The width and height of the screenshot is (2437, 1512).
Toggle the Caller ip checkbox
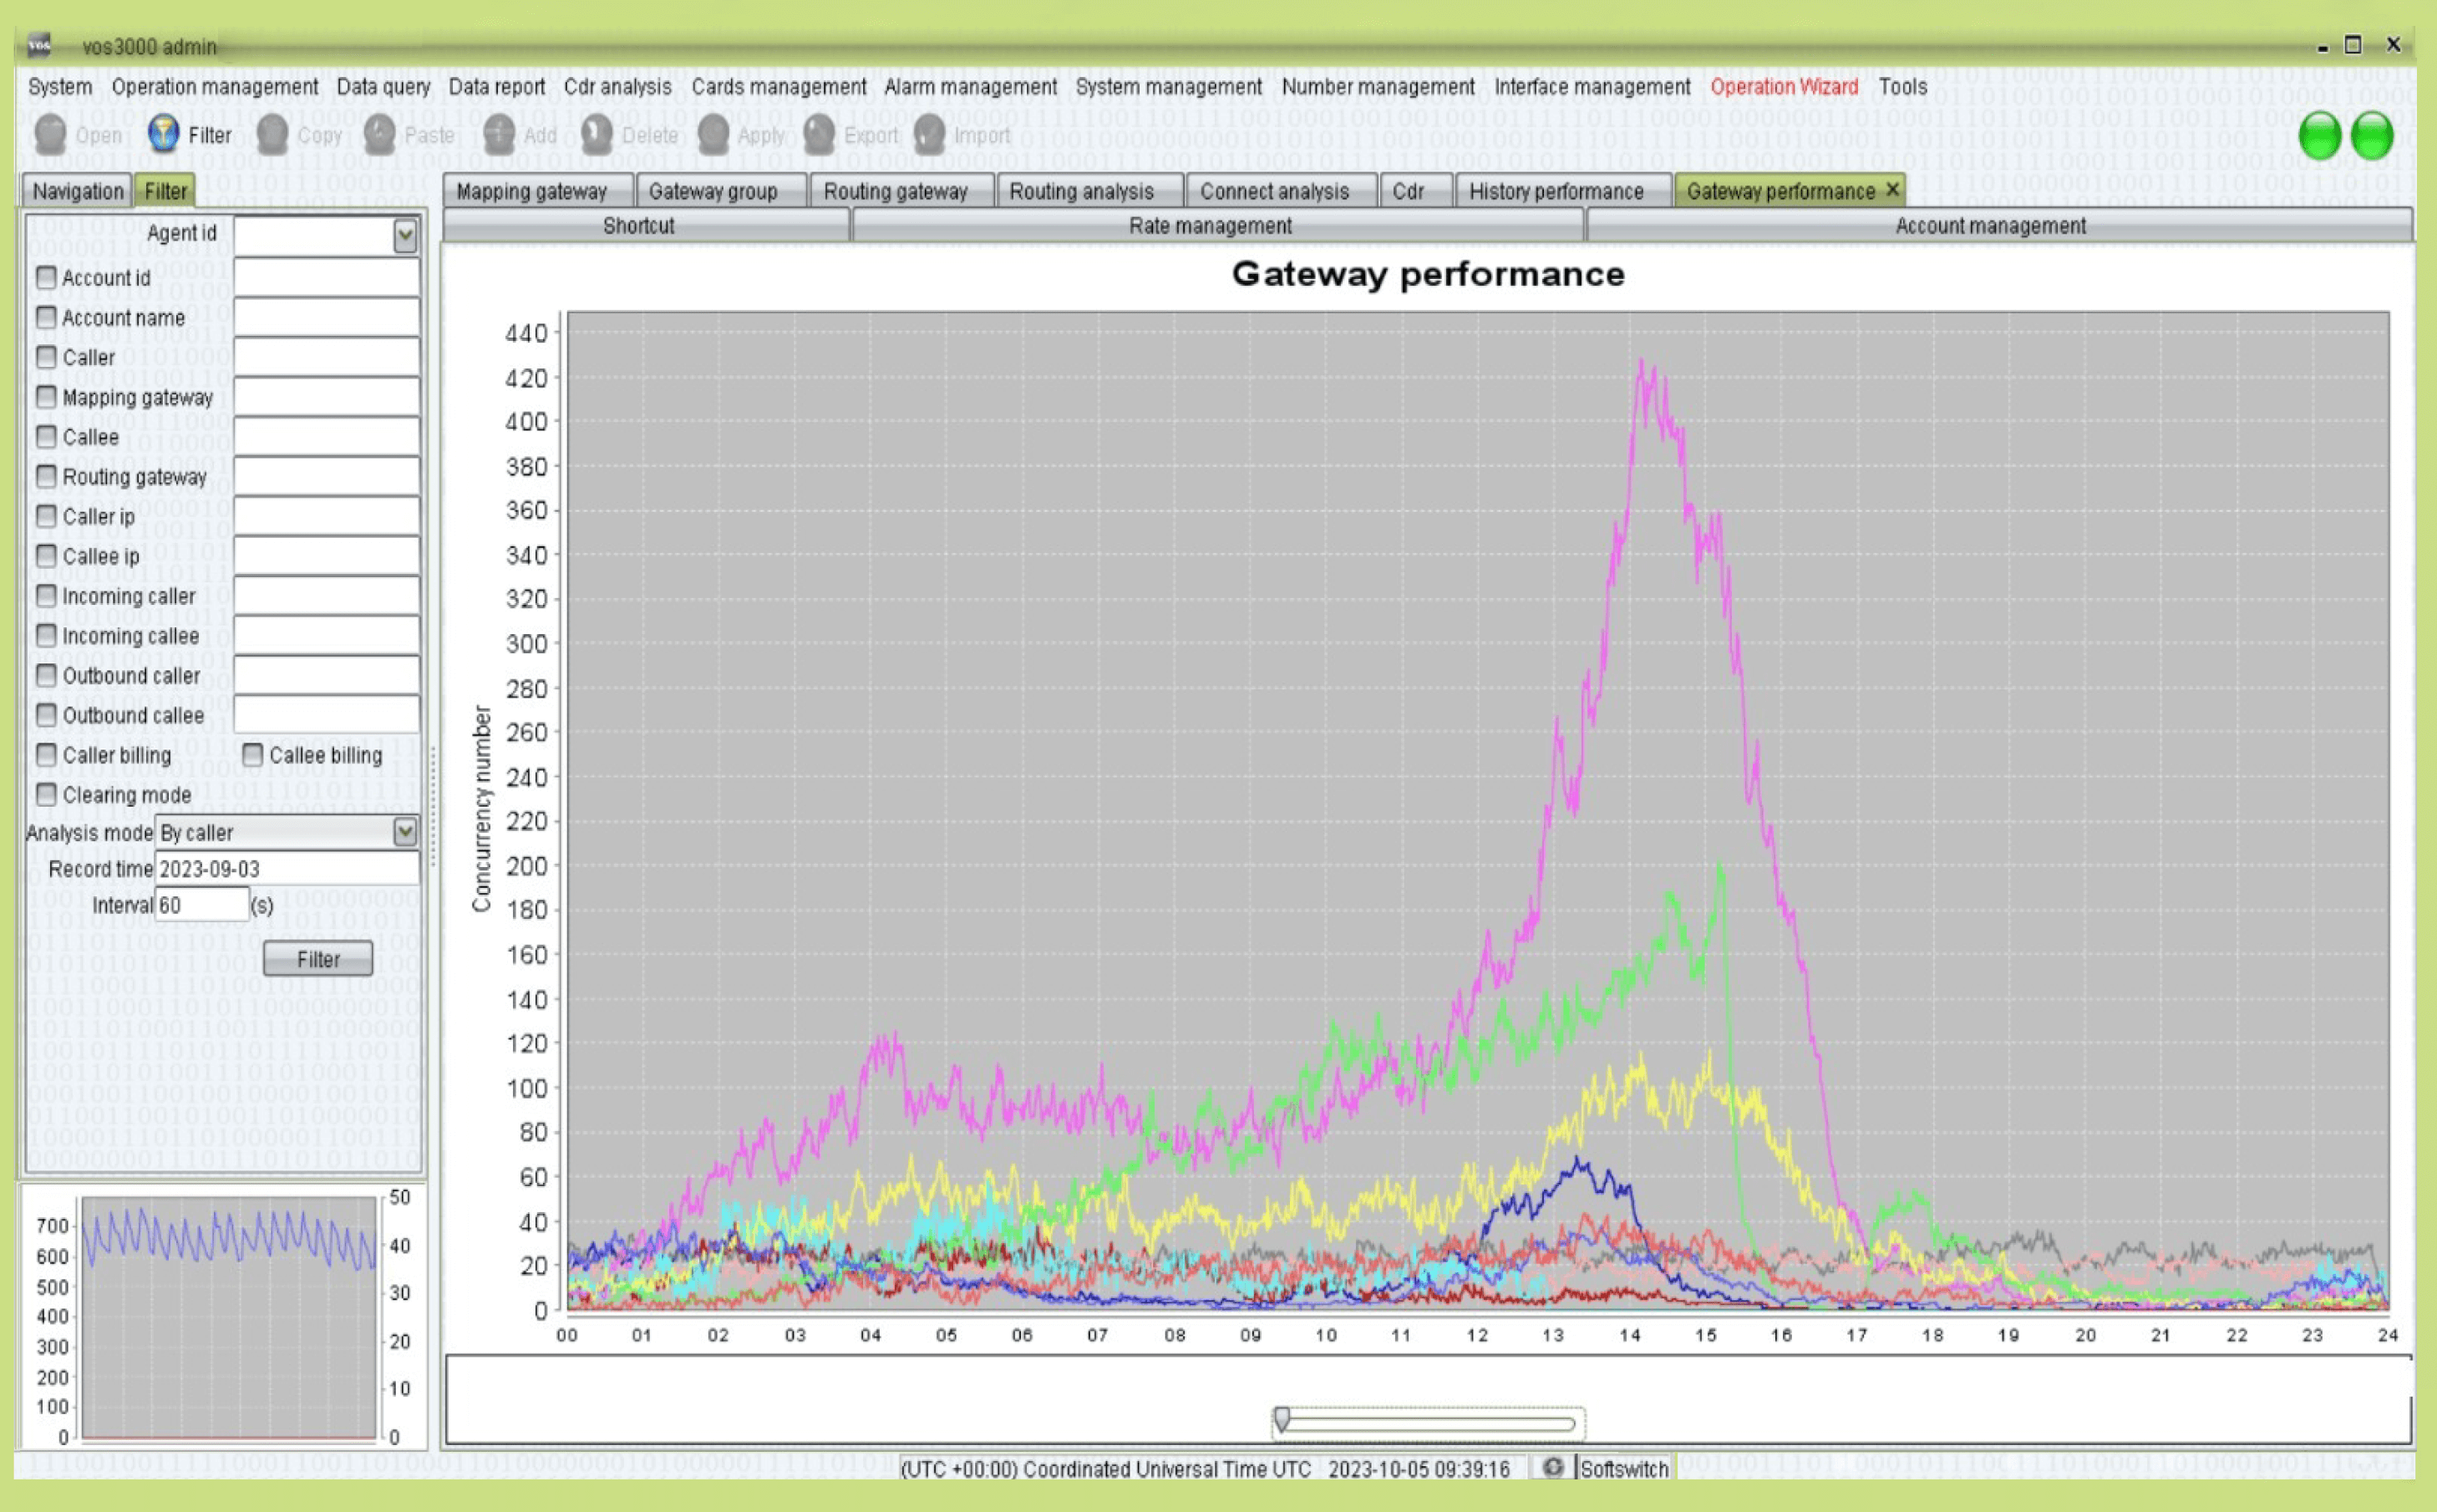(x=46, y=516)
